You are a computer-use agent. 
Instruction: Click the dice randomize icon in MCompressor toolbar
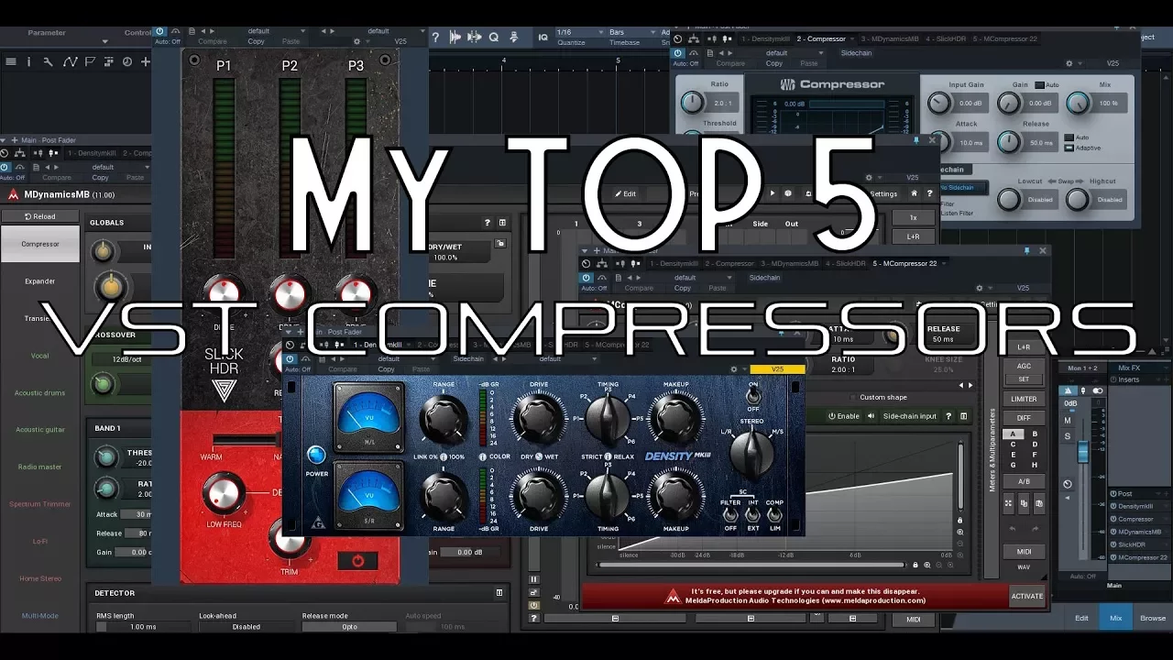click(788, 193)
